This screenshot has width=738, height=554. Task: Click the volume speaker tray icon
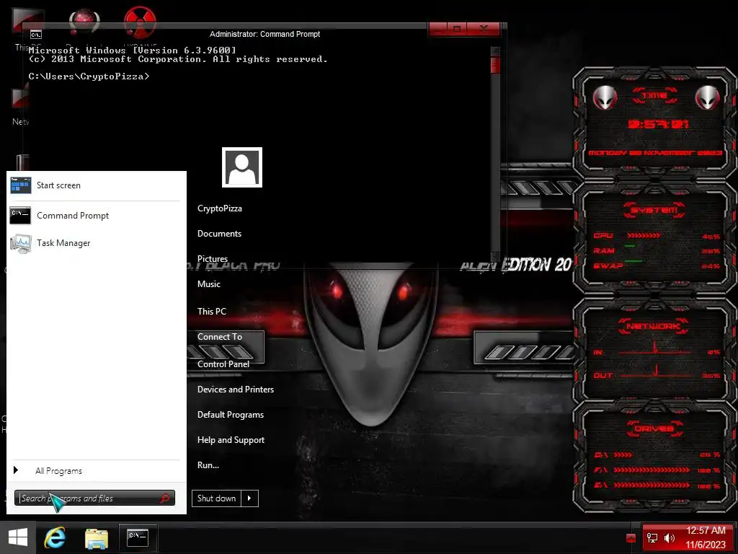click(x=669, y=538)
